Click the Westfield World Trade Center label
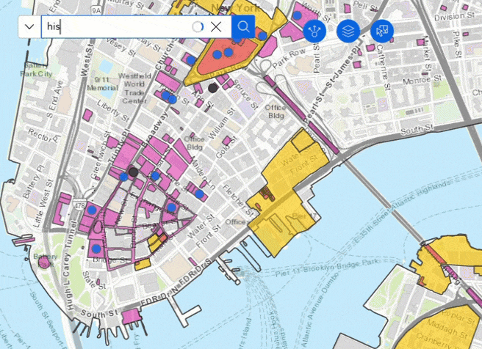 pos(134,88)
